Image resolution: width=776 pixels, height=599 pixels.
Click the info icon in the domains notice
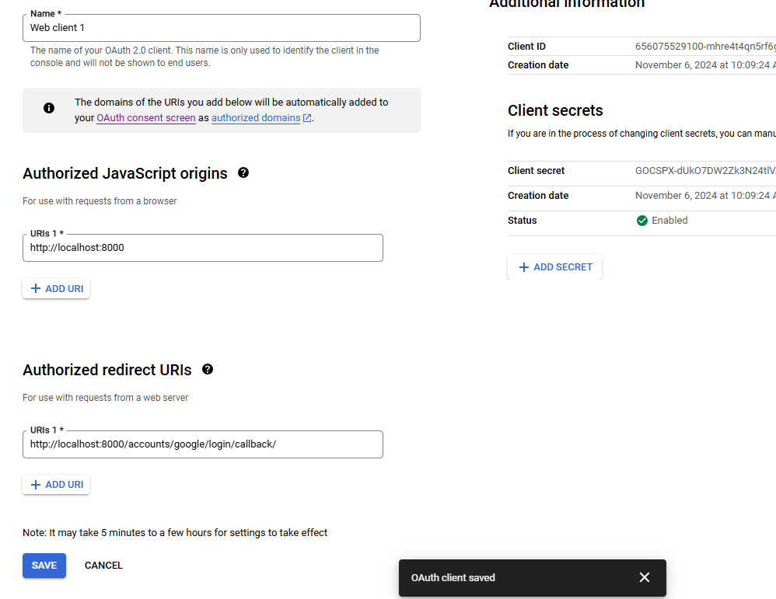(49, 108)
